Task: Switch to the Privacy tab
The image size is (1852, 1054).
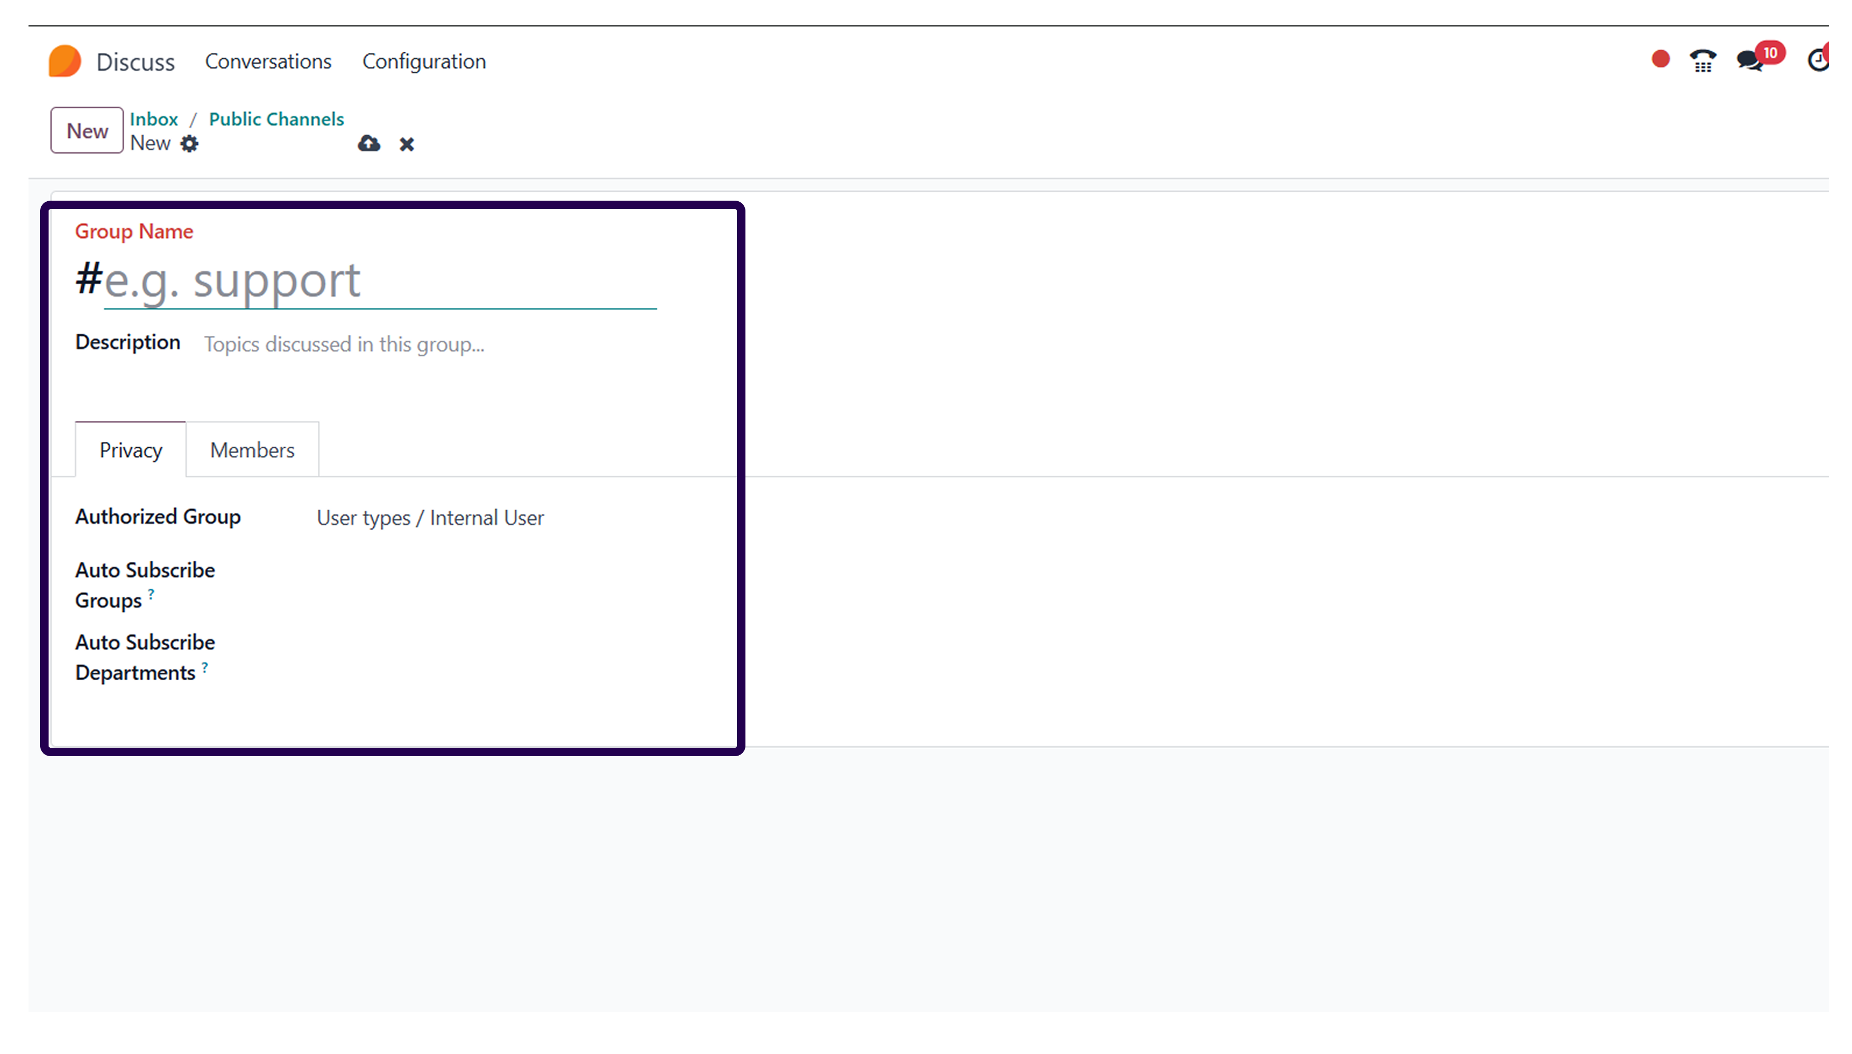Action: click(130, 449)
